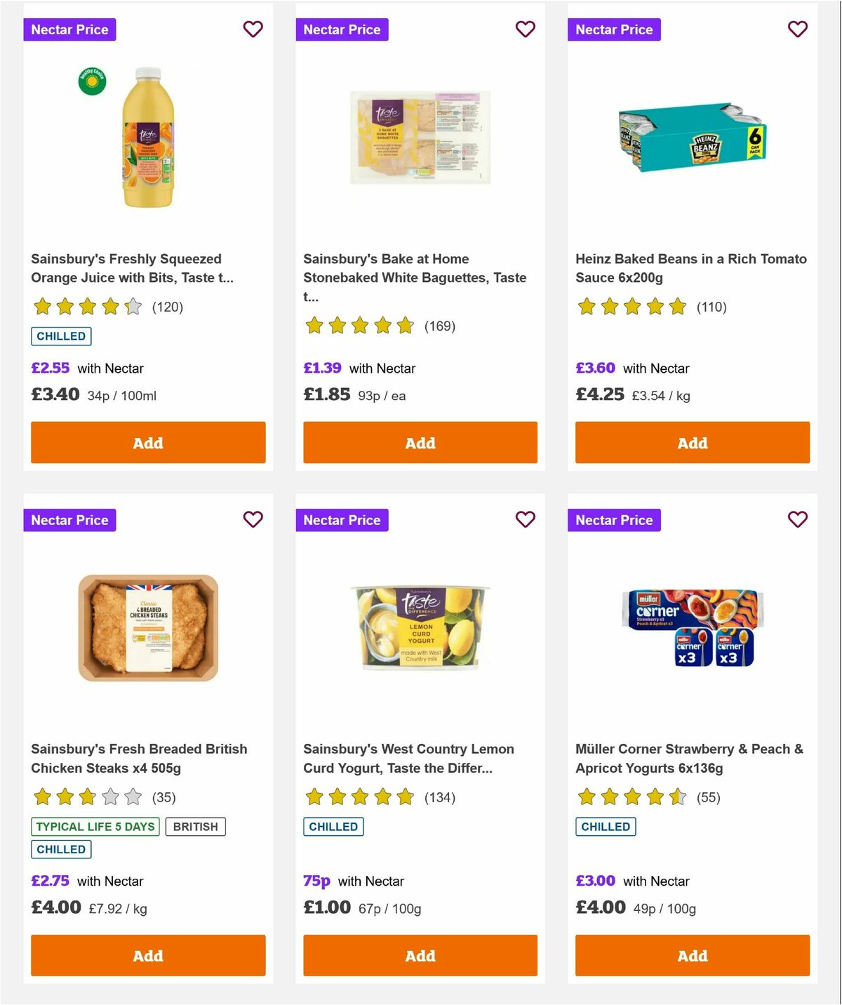Favourite the Müller Corner yogurts
The height and width of the screenshot is (1005, 842).
click(797, 519)
